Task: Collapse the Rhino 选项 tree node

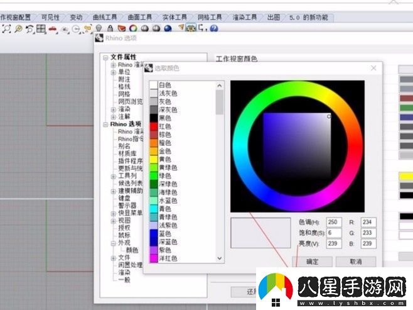Action: (105, 125)
